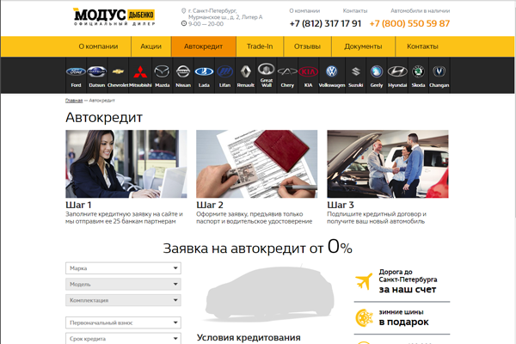516x344 pixels.
Task: Open the Модель dropdown list
Action: click(123, 285)
